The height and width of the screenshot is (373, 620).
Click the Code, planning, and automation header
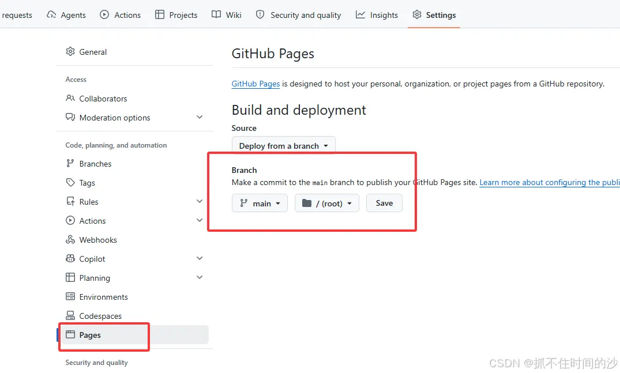click(x=116, y=145)
